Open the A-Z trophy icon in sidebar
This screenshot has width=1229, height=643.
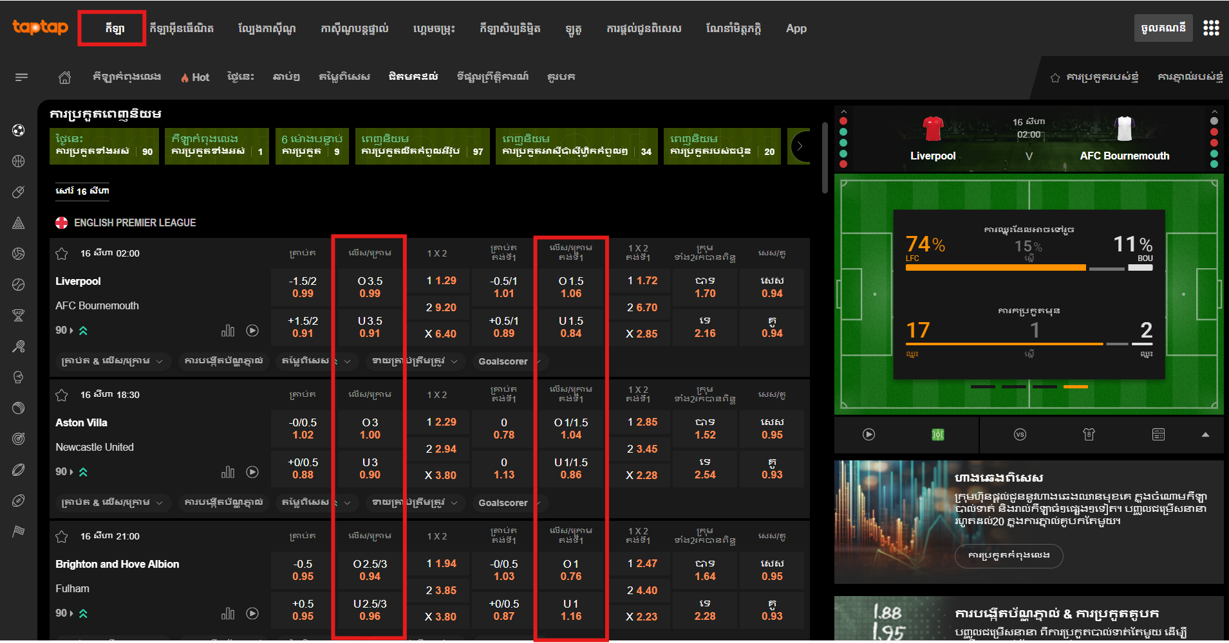19,316
